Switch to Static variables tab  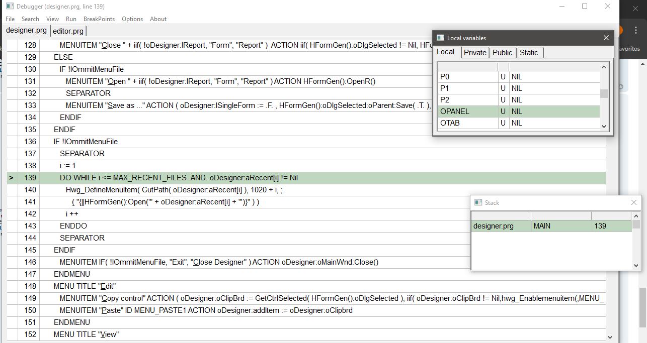point(529,53)
